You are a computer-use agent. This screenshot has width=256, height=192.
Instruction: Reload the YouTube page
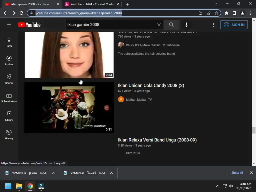coord(21,13)
